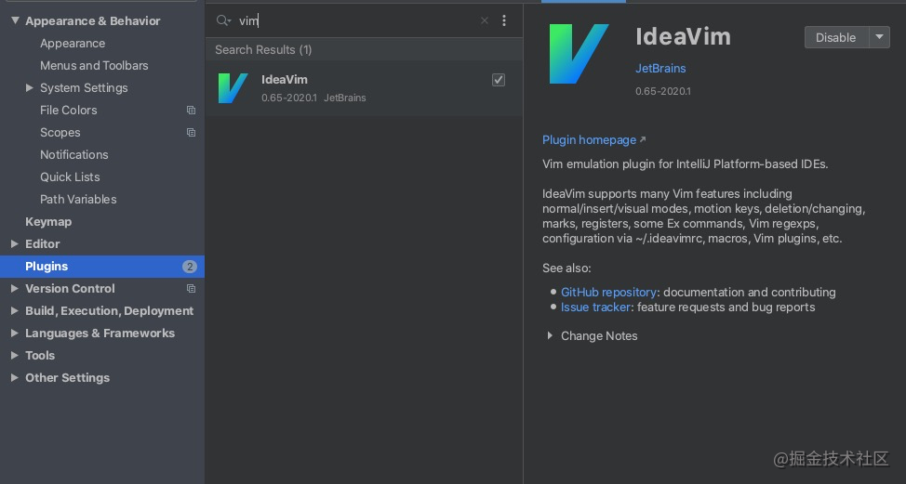906x484 pixels.
Task: Click the large IdeaVim logo in details pane
Action: (579, 54)
